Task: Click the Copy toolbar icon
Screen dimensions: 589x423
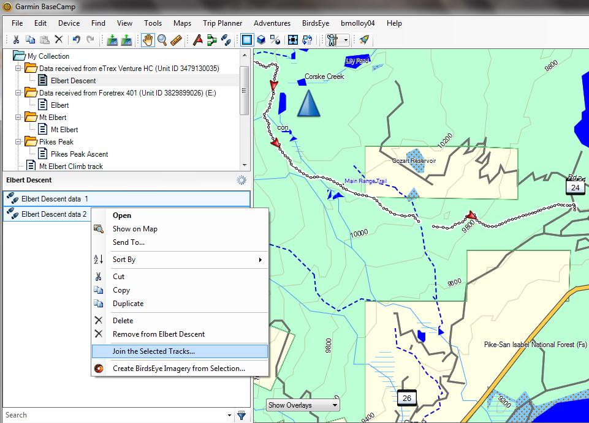Action: [31, 39]
